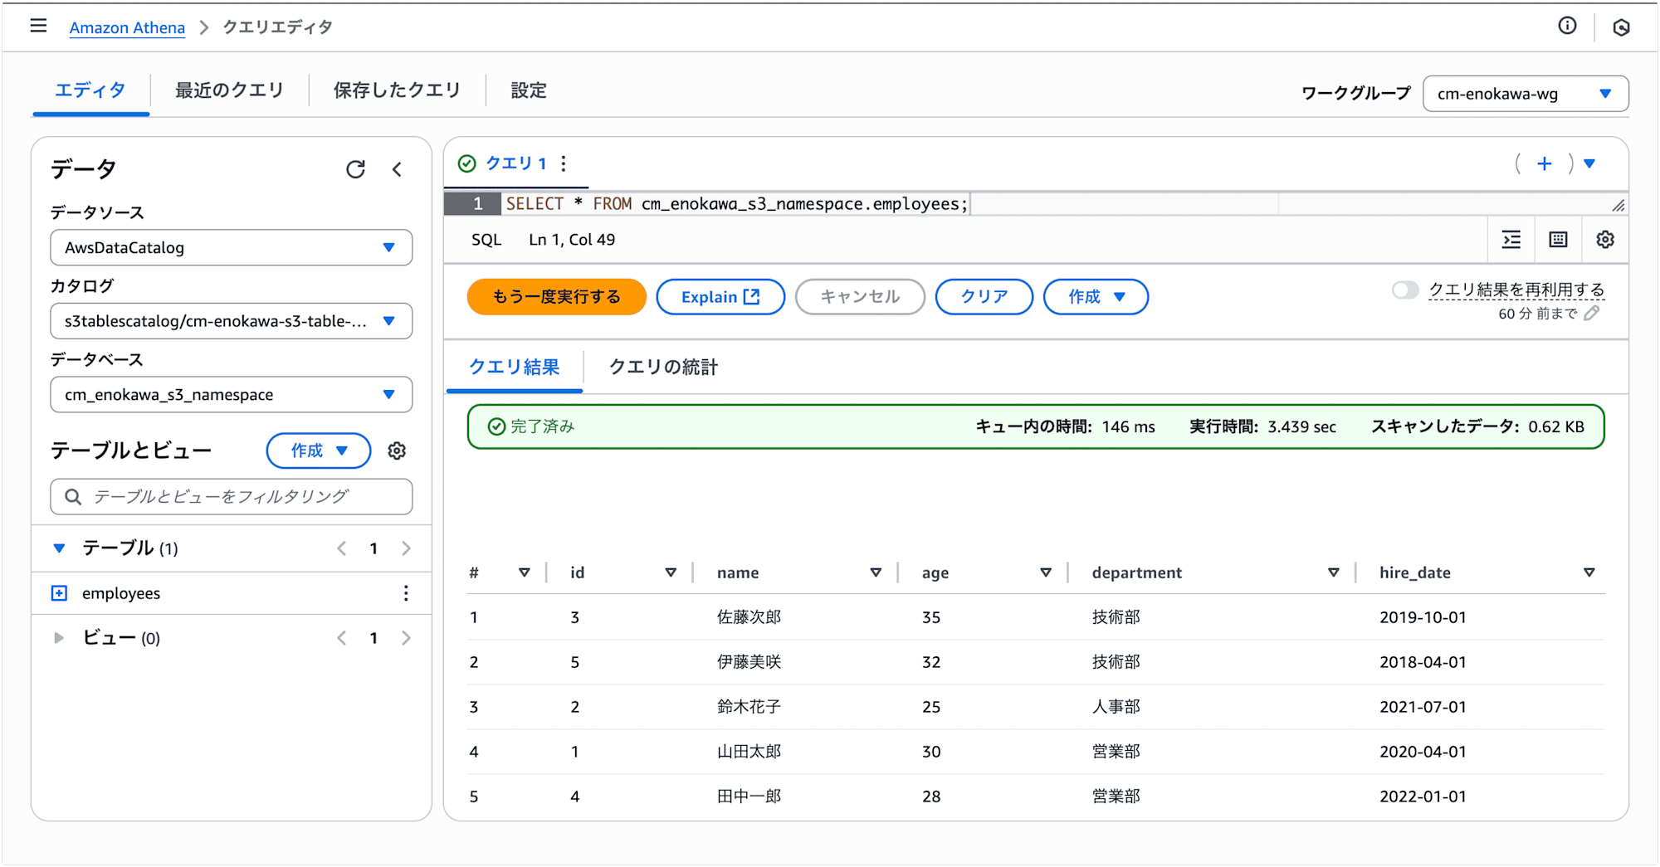Click the もう一度実行する button

click(556, 297)
